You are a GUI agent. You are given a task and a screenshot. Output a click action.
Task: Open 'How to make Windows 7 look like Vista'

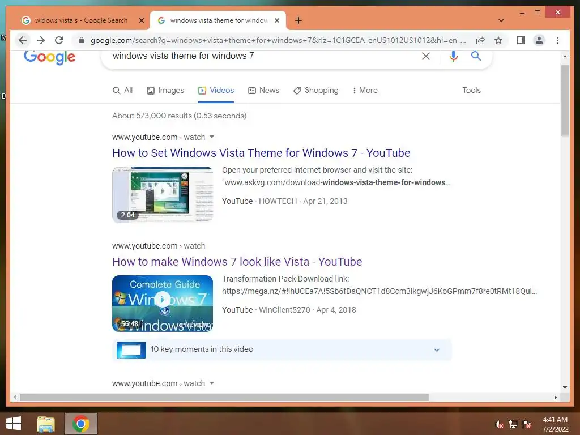237,262
